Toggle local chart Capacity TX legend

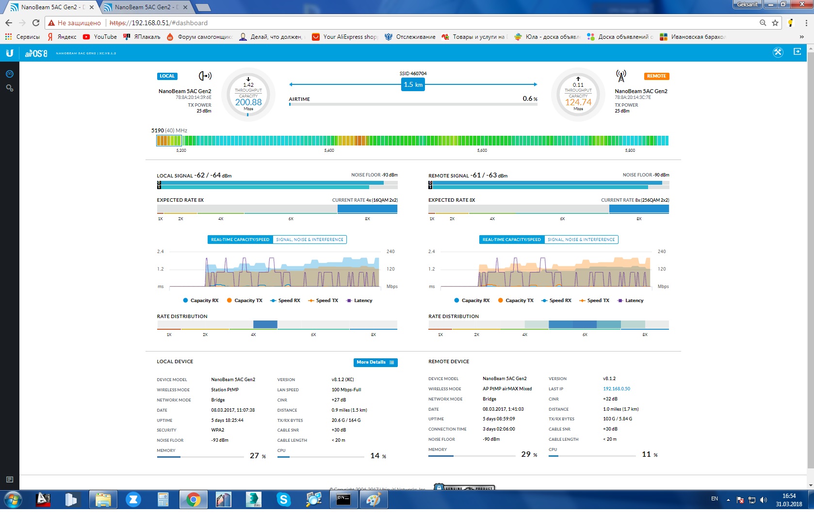(244, 301)
